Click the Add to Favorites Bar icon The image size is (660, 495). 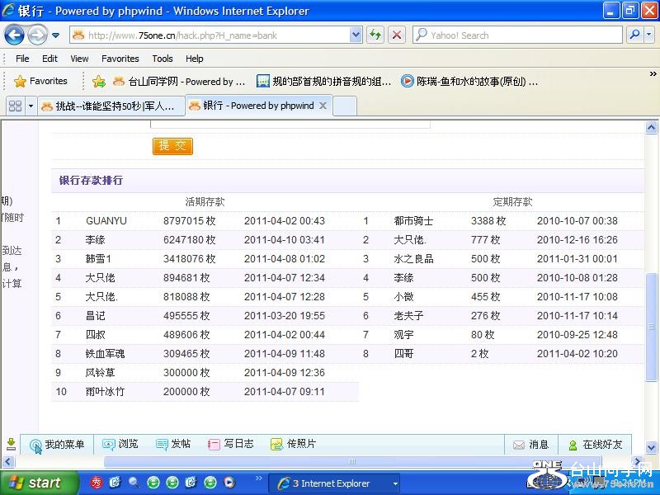[x=98, y=81]
